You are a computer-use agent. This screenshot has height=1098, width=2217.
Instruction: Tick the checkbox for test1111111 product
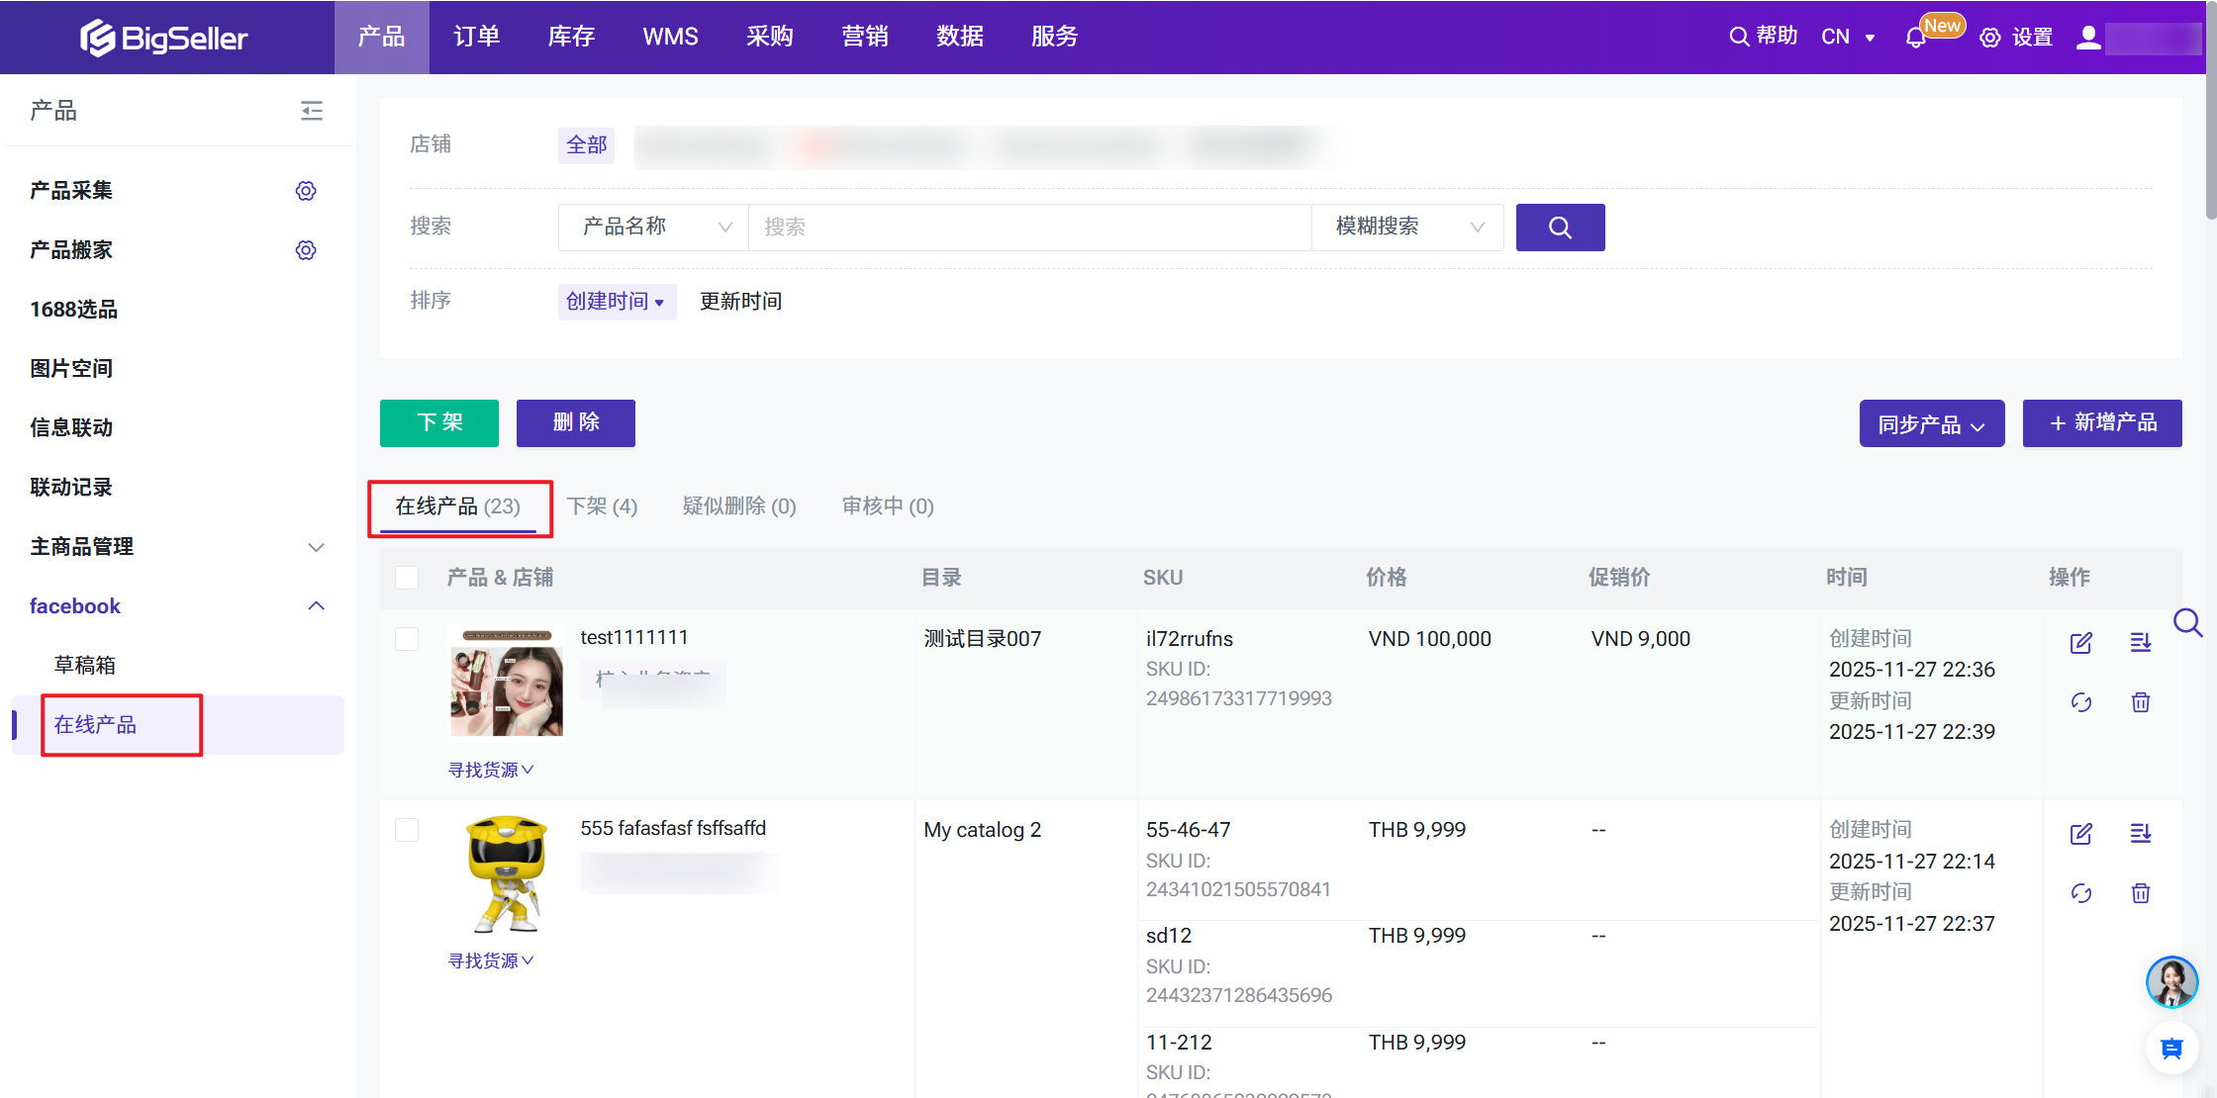407,639
